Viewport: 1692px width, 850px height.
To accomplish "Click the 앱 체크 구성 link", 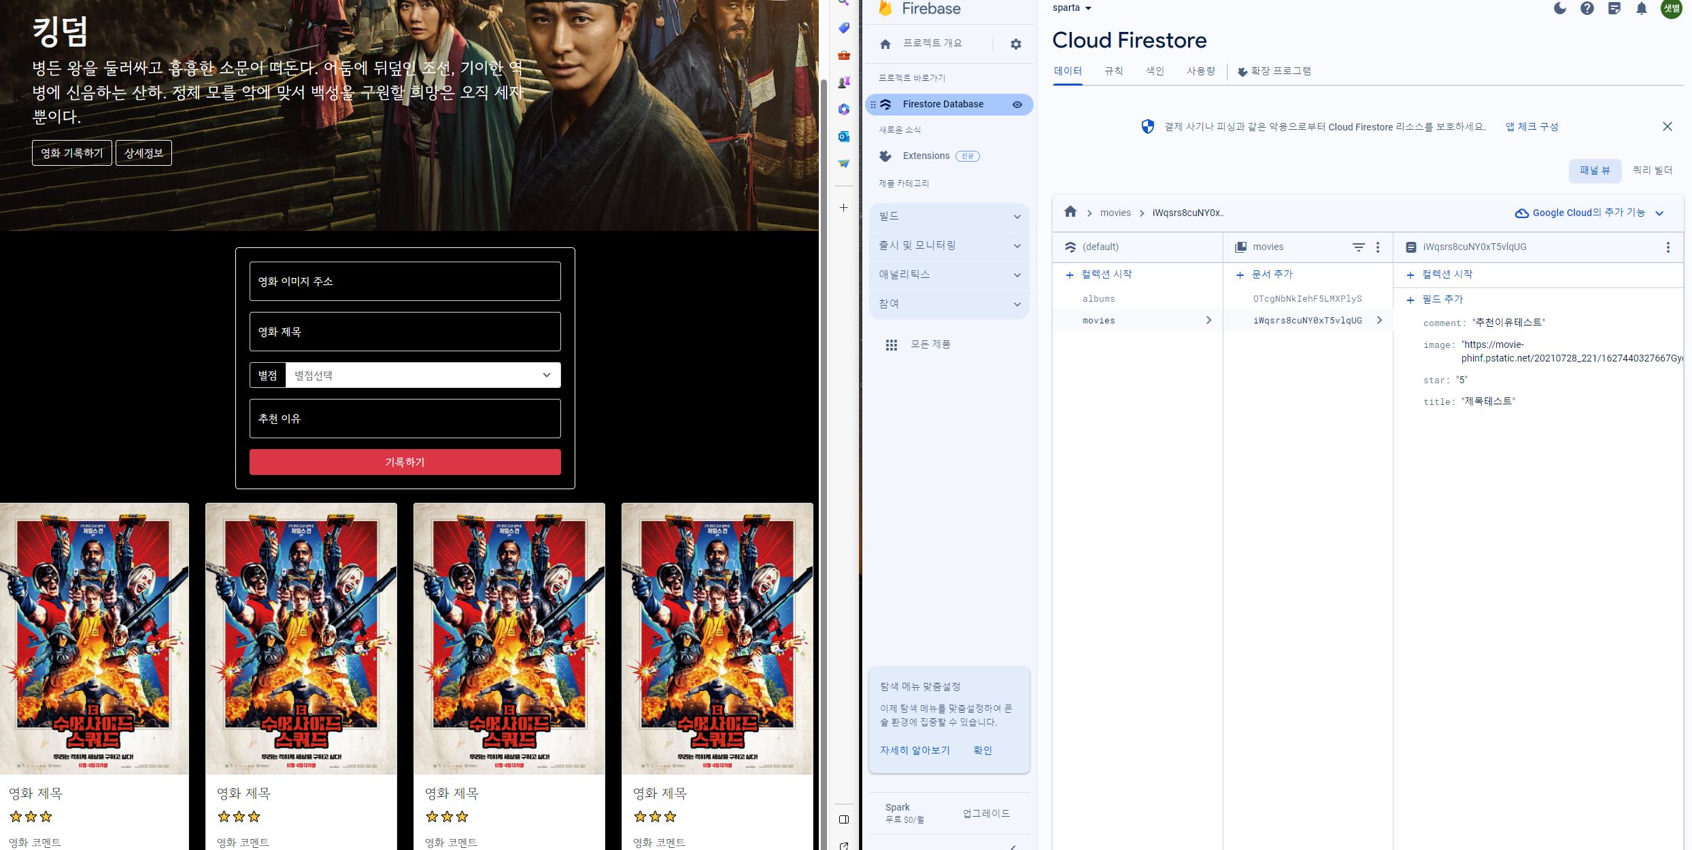I will (x=1532, y=127).
